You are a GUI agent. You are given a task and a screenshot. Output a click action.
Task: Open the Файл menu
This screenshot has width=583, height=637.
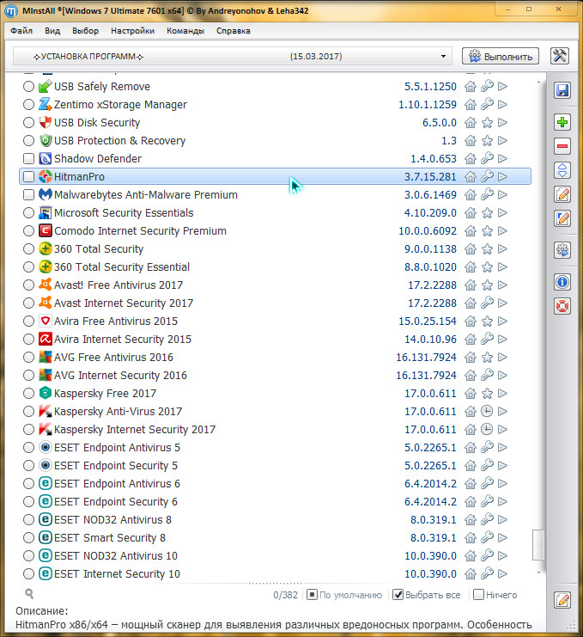[21, 30]
